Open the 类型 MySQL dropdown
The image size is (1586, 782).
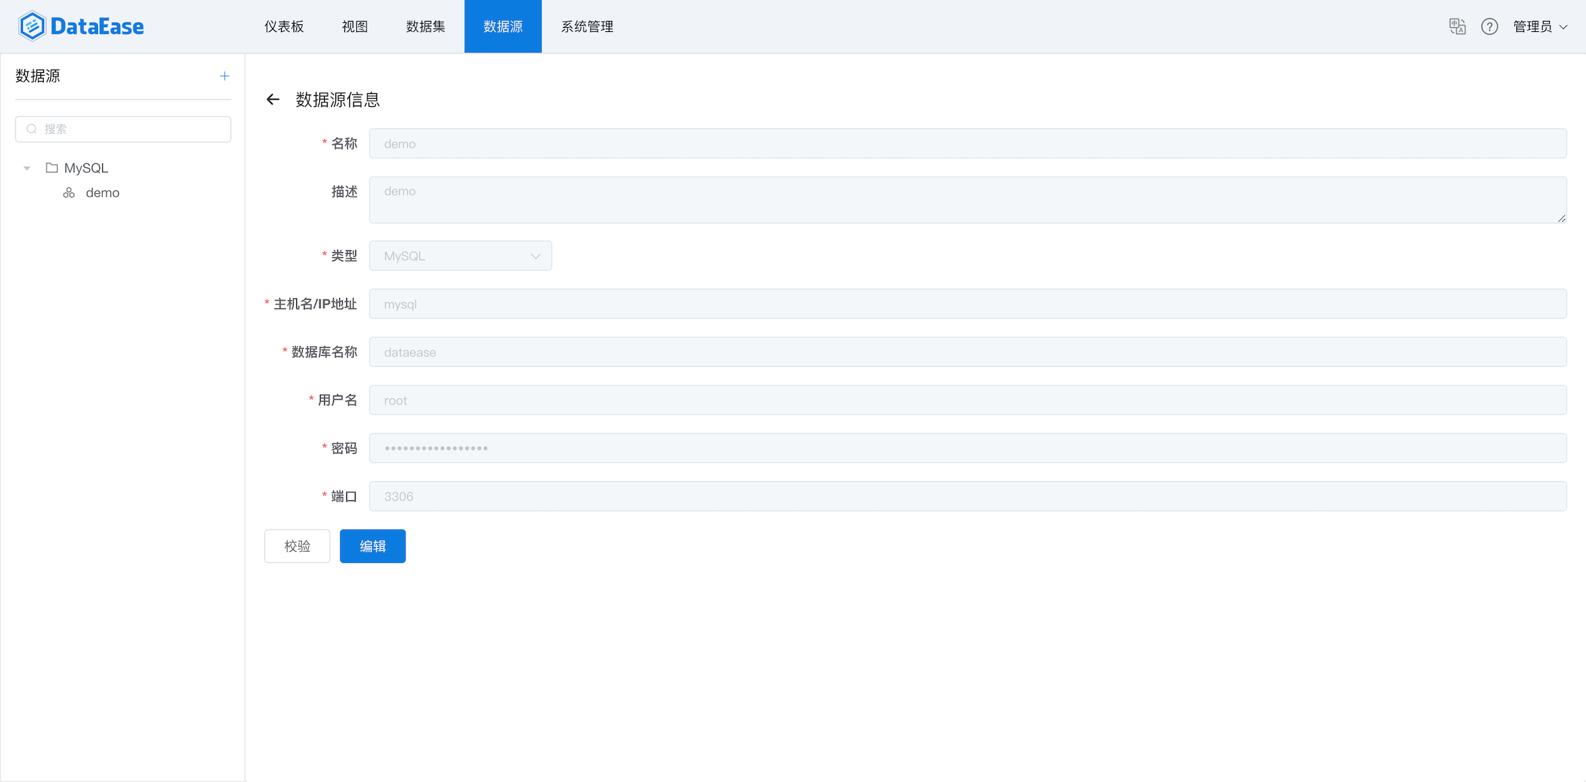(460, 256)
